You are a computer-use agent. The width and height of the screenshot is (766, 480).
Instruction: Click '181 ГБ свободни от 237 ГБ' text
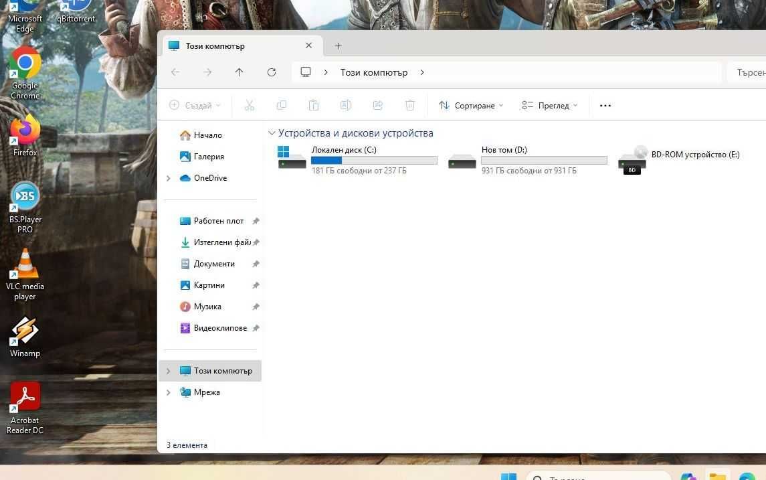coord(359,171)
